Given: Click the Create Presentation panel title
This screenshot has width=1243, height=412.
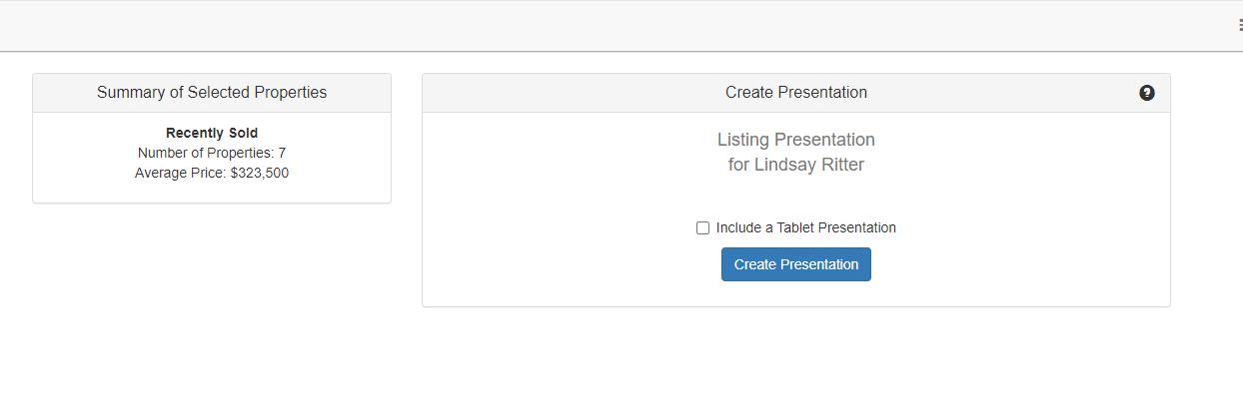Looking at the screenshot, I should [x=796, y=93].
